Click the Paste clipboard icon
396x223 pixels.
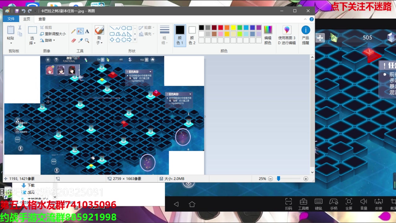pos(11,30)
